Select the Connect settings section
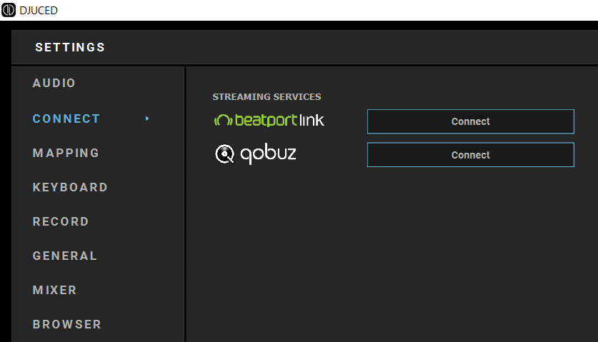The height and width of the screenshot is (342, 598). point(66,119)
